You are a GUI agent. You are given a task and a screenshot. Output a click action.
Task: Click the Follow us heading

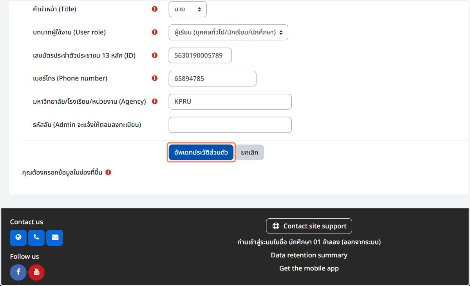coord(25,256)
